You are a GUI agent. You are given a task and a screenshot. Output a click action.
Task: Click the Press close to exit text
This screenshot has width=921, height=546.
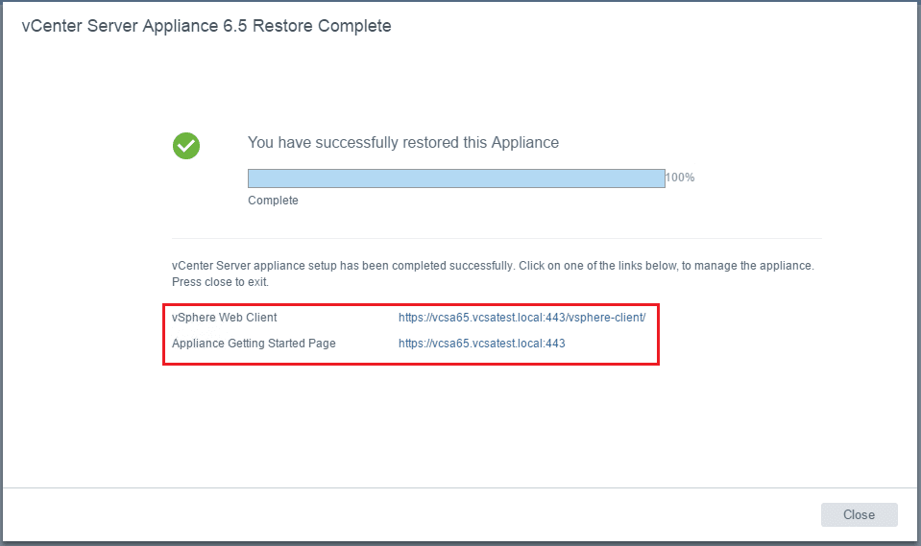coord(220,283)
